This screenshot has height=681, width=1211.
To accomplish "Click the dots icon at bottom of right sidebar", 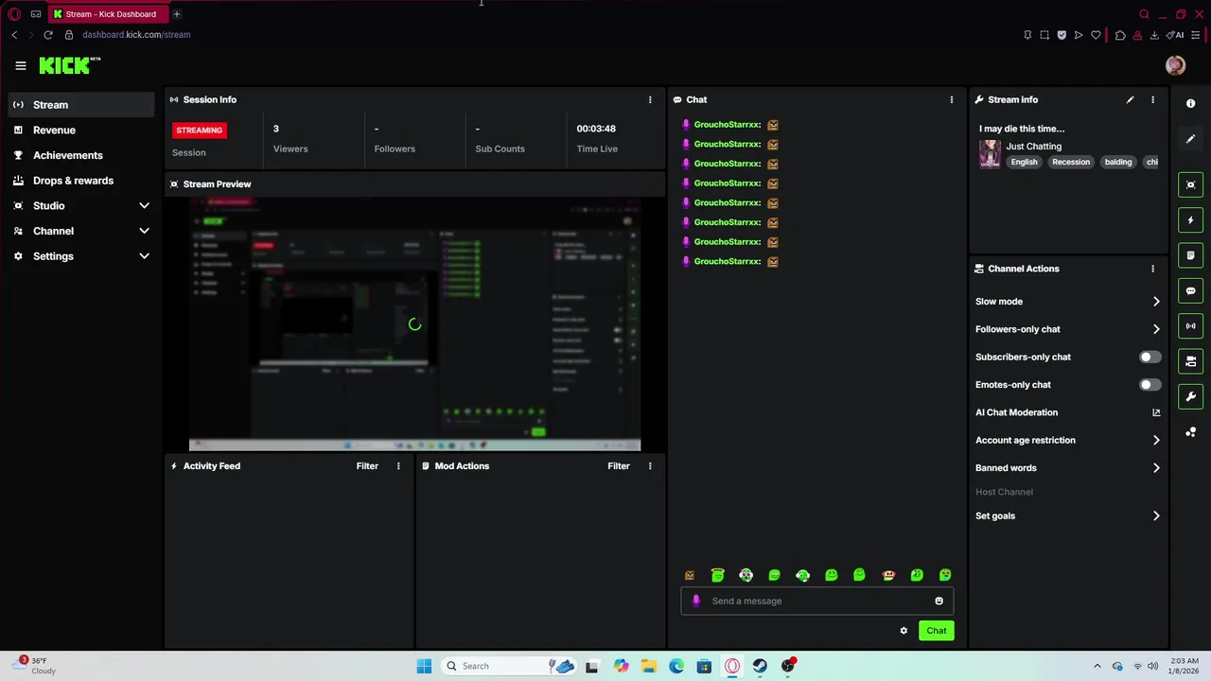I will (1191, 432).
